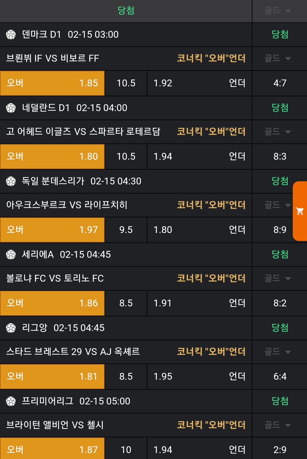Image resolution: width=307 pixels, height=459 pixels.
Task: Click the soccer ball icon beside 네덜란드 D1
Action: 11,108
